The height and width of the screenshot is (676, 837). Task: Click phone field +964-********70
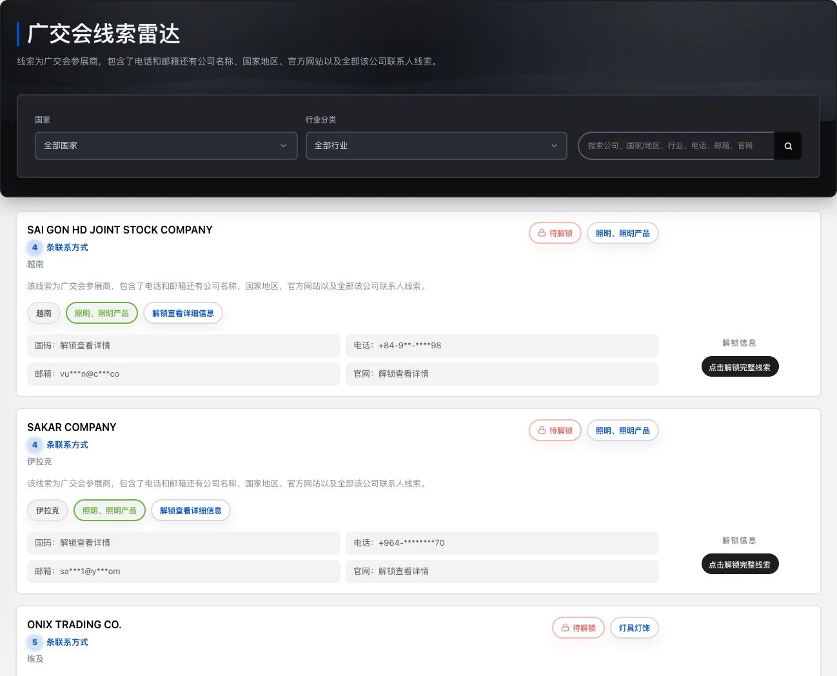[502, 543]
